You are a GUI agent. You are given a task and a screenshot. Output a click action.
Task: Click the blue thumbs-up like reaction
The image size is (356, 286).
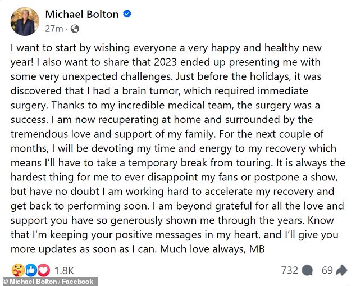coord(31,270)
